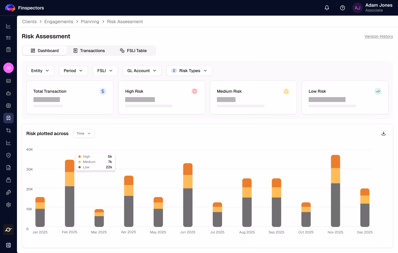The width and height of the screenshot is (398, 253).
Task: Click the Aug 2025 axis label
Action: tap(247, 232)
